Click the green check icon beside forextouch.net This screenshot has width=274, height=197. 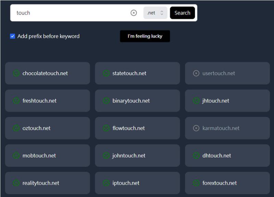[x=196, y=183]
